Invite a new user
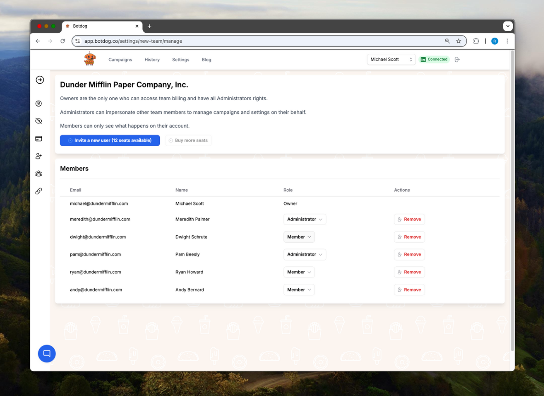Image resolution: width=544 pixels, height=396 pixels. pyautogui.click(x=110, y=141)
